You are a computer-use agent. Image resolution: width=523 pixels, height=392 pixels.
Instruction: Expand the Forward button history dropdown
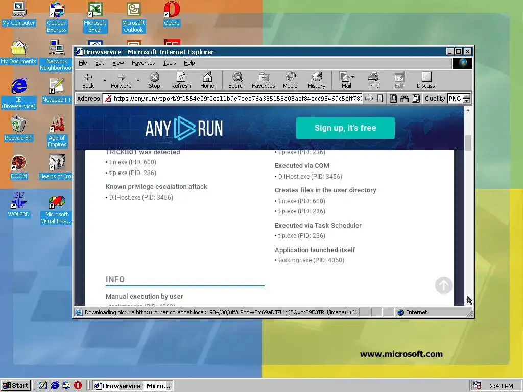click(x=138, y=80)
